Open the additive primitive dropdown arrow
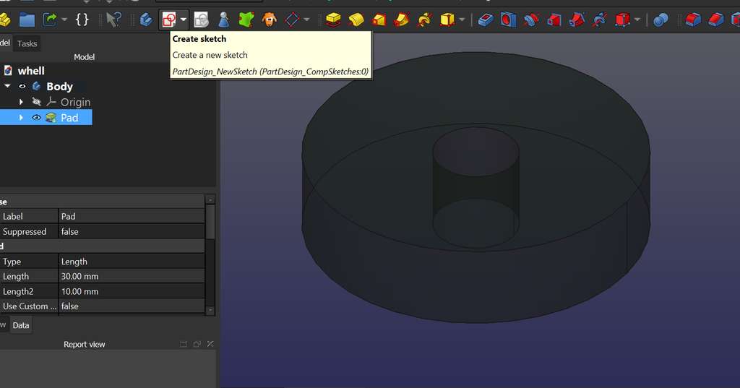The image size is (740, 388). click(462, 20)
